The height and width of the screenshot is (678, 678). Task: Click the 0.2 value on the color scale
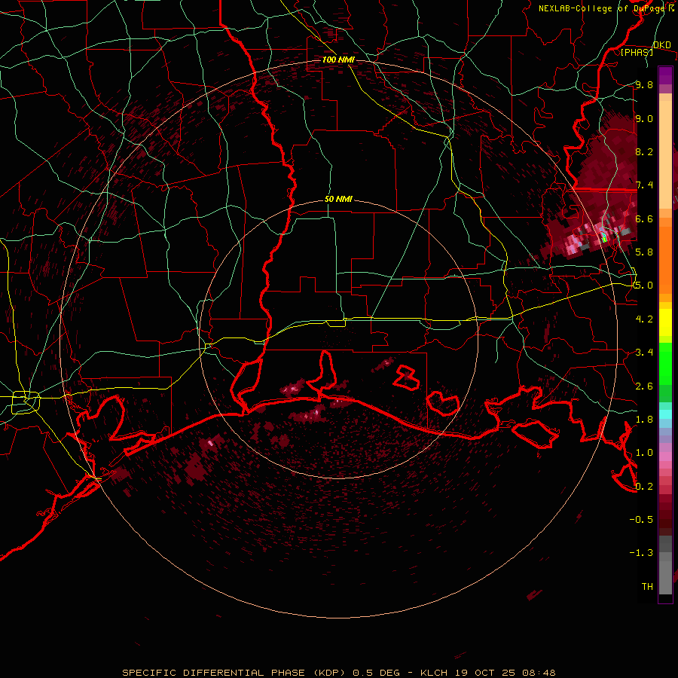[644, 487]
